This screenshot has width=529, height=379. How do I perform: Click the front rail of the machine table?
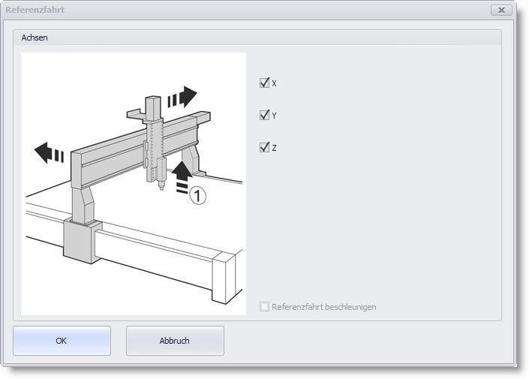pyautogui.click(x=150, y=251)
